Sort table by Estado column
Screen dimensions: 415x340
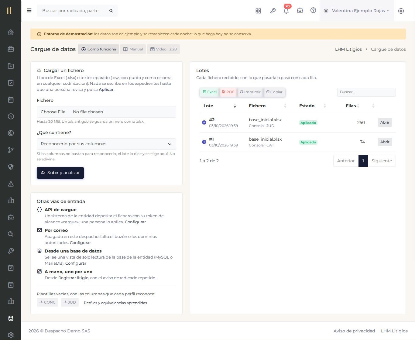(x=312, y=106)
